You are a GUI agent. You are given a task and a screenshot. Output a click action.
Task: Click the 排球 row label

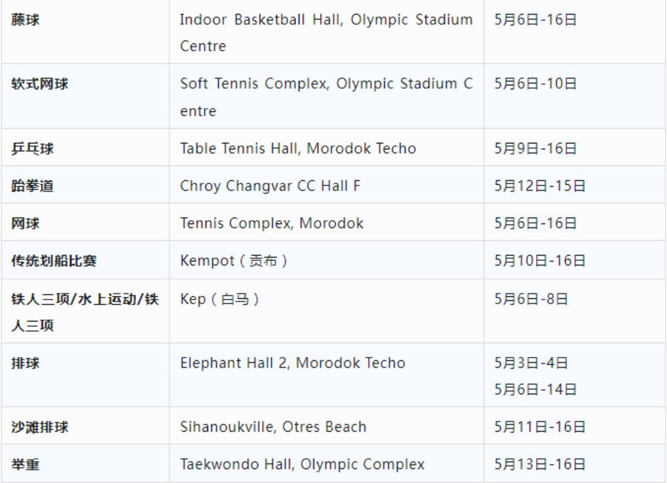click(x=25, y=364)
